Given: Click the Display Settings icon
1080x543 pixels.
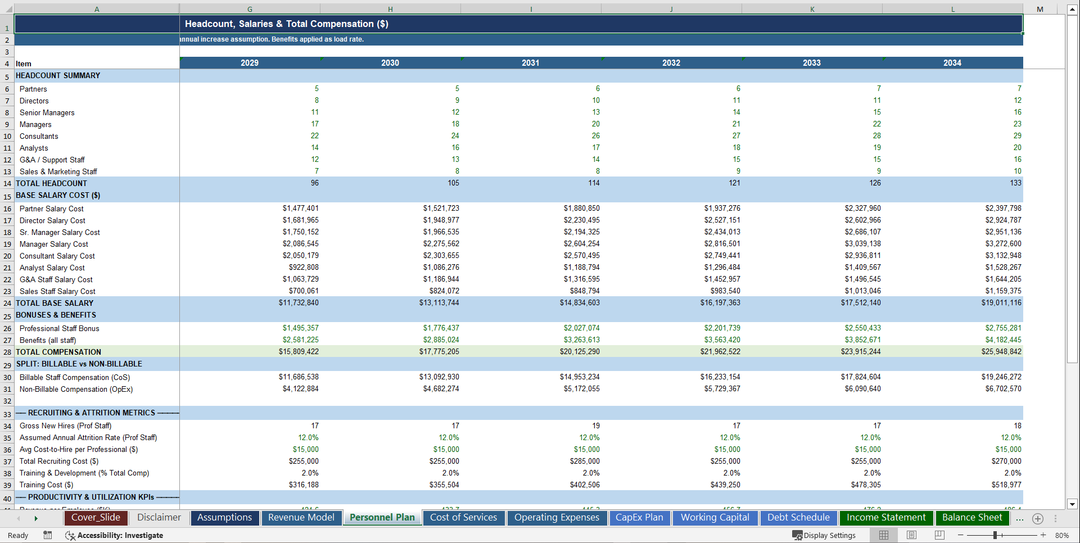Looking at the screenshot, I should point(799,535).
